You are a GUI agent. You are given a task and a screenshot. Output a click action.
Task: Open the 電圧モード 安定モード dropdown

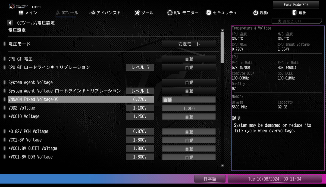[x=189, y=44]
